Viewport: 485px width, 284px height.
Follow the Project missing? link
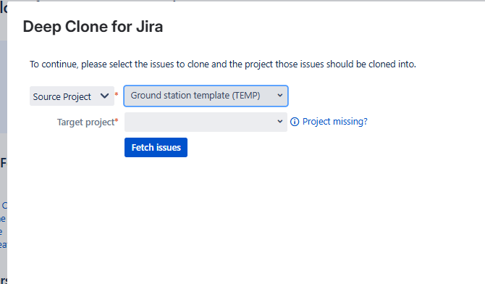[x=335, y=122]
